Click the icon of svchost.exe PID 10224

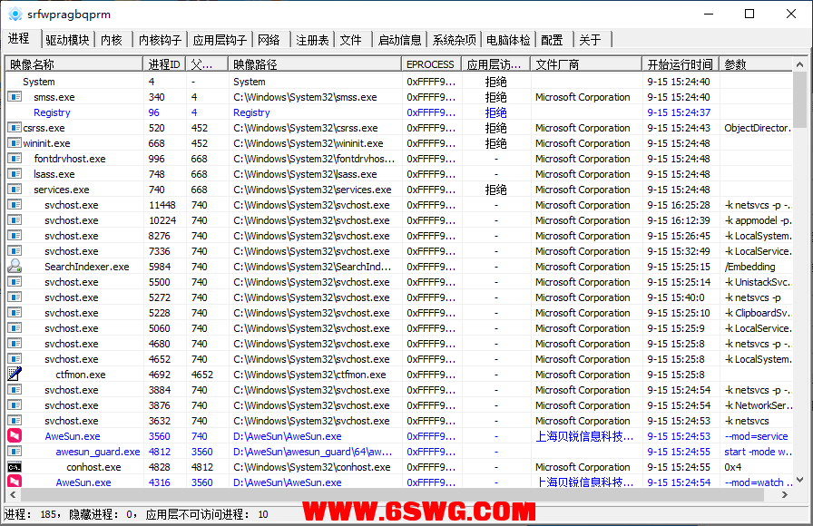15,220
